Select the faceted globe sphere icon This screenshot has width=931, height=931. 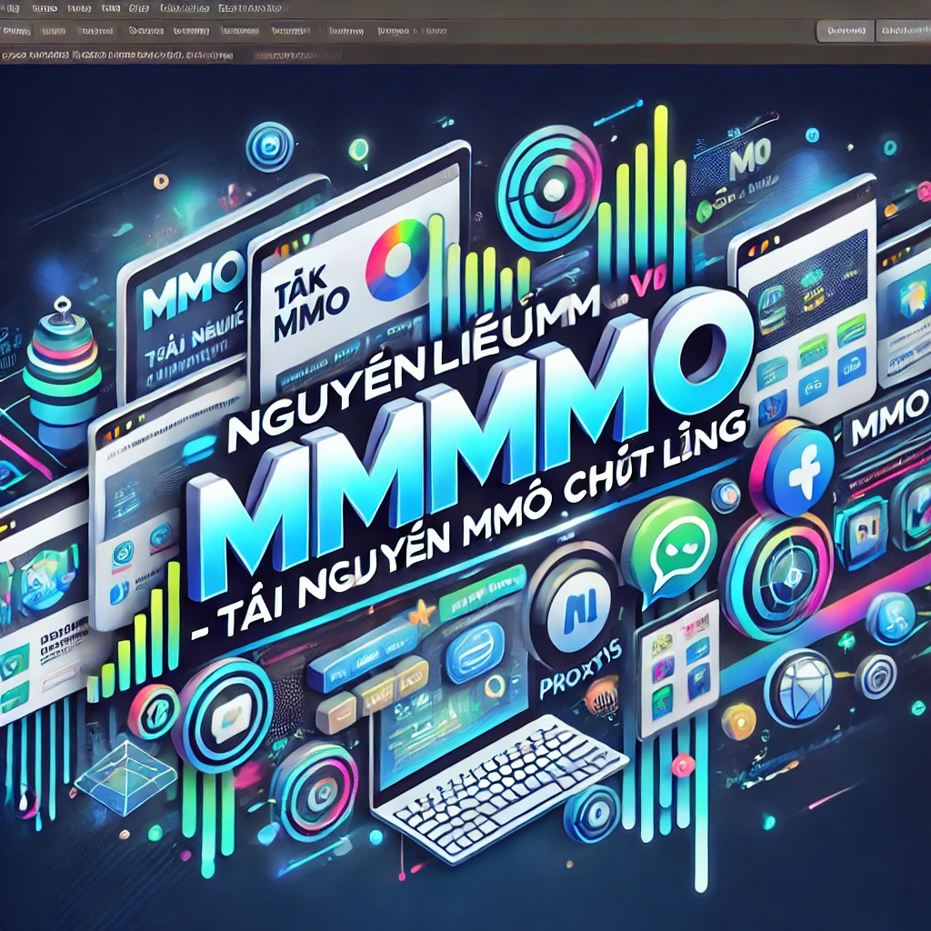[797, 687]
